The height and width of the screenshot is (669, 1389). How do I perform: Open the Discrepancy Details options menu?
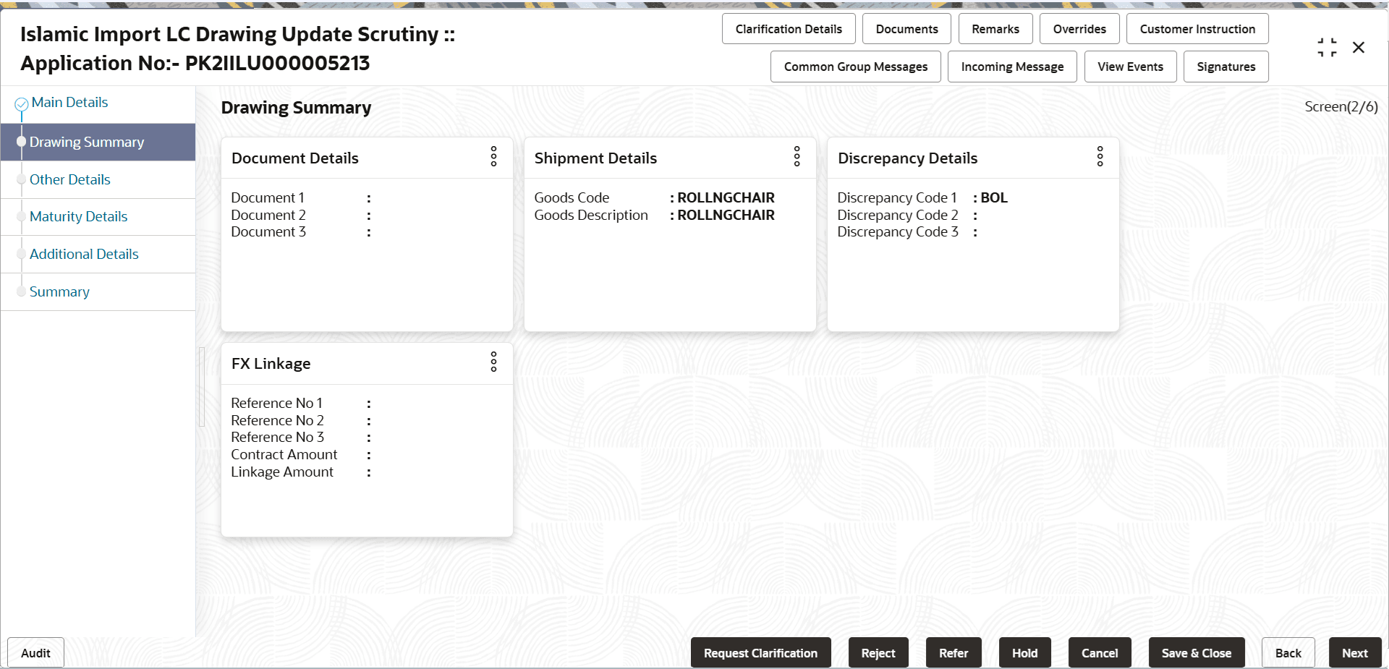(x=1100, y=157)
